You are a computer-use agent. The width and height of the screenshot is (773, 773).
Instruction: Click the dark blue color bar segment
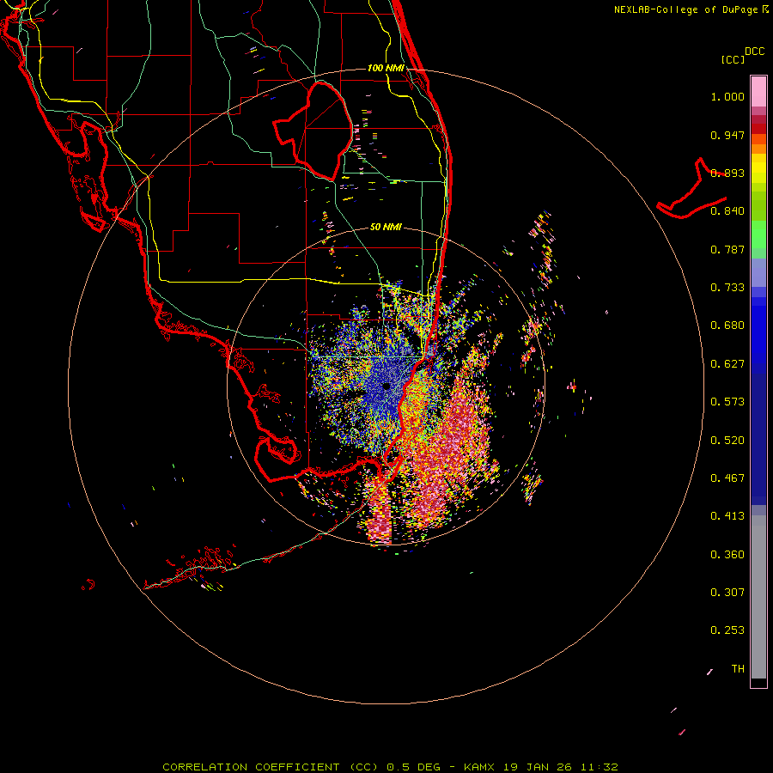tap(758, 439)
